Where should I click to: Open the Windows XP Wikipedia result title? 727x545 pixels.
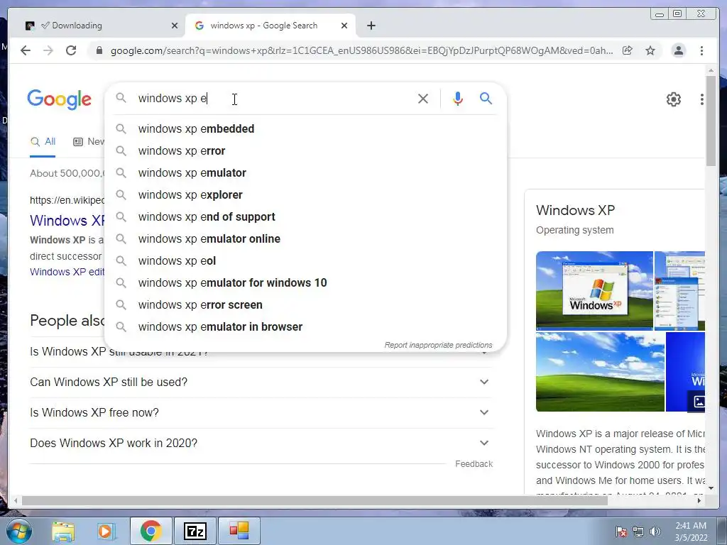tap(67, 220)
